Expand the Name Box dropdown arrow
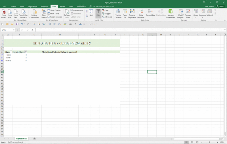Viewport: 227px width, 144px height. (x=14, y=30)
